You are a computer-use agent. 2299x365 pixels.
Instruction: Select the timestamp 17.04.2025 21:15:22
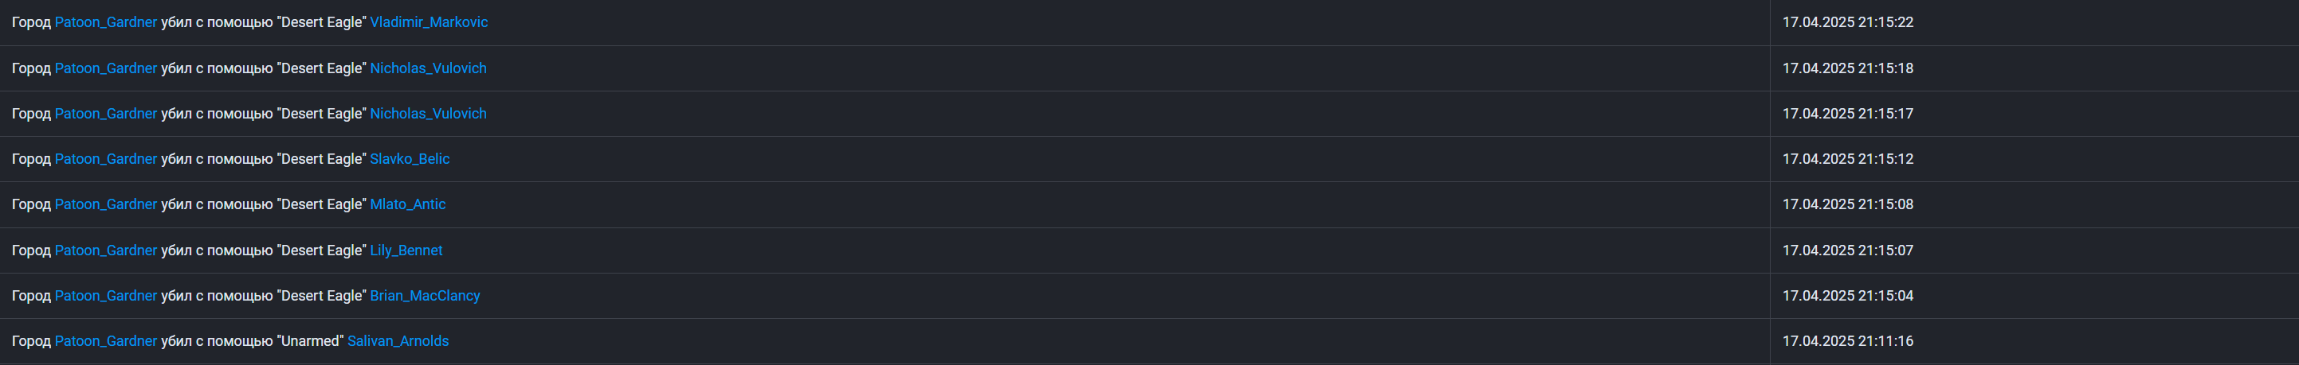[1847, 22]
